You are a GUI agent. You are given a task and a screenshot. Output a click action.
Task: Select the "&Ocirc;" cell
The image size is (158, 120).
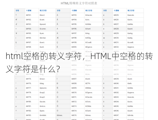point(93,102)
